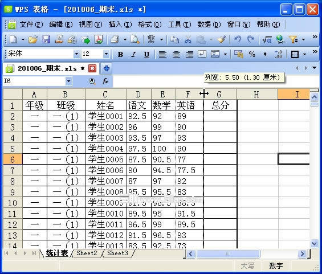Click the Undo arrow icon

pyautogui.click(x=238, y=39)
